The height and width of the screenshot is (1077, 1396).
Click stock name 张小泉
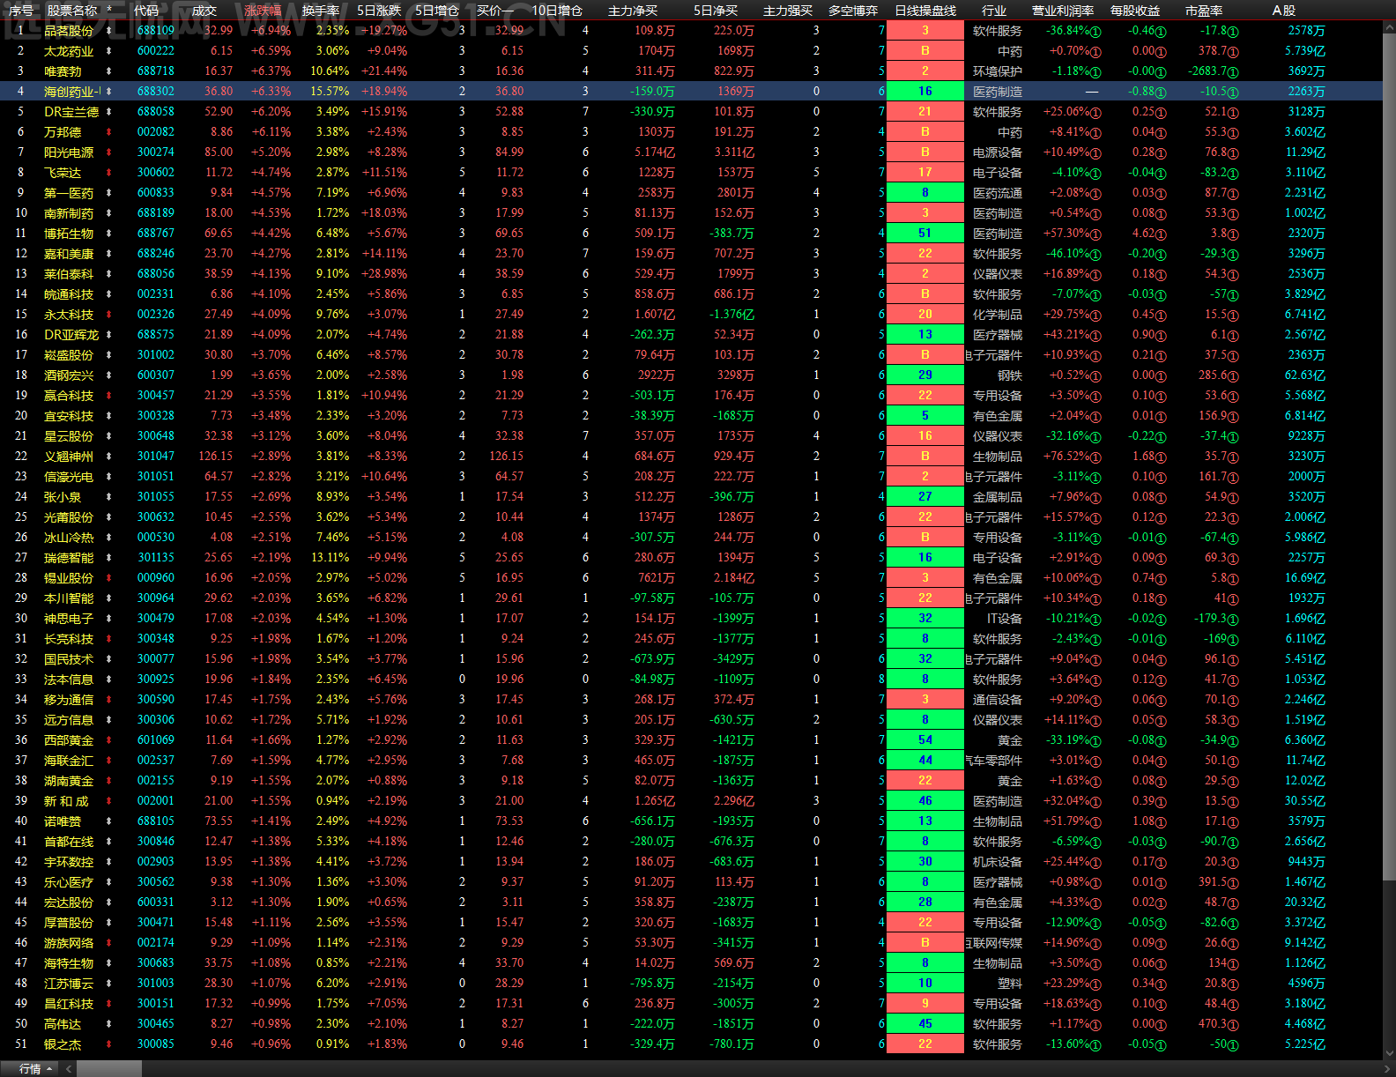tap(63, 497)
